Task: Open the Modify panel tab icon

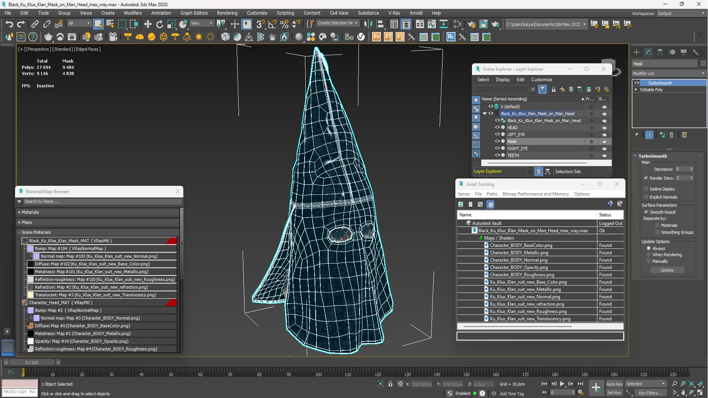Action: pos(648,52)
